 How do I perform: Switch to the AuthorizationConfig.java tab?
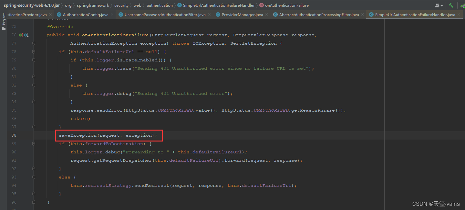point(86,15)
